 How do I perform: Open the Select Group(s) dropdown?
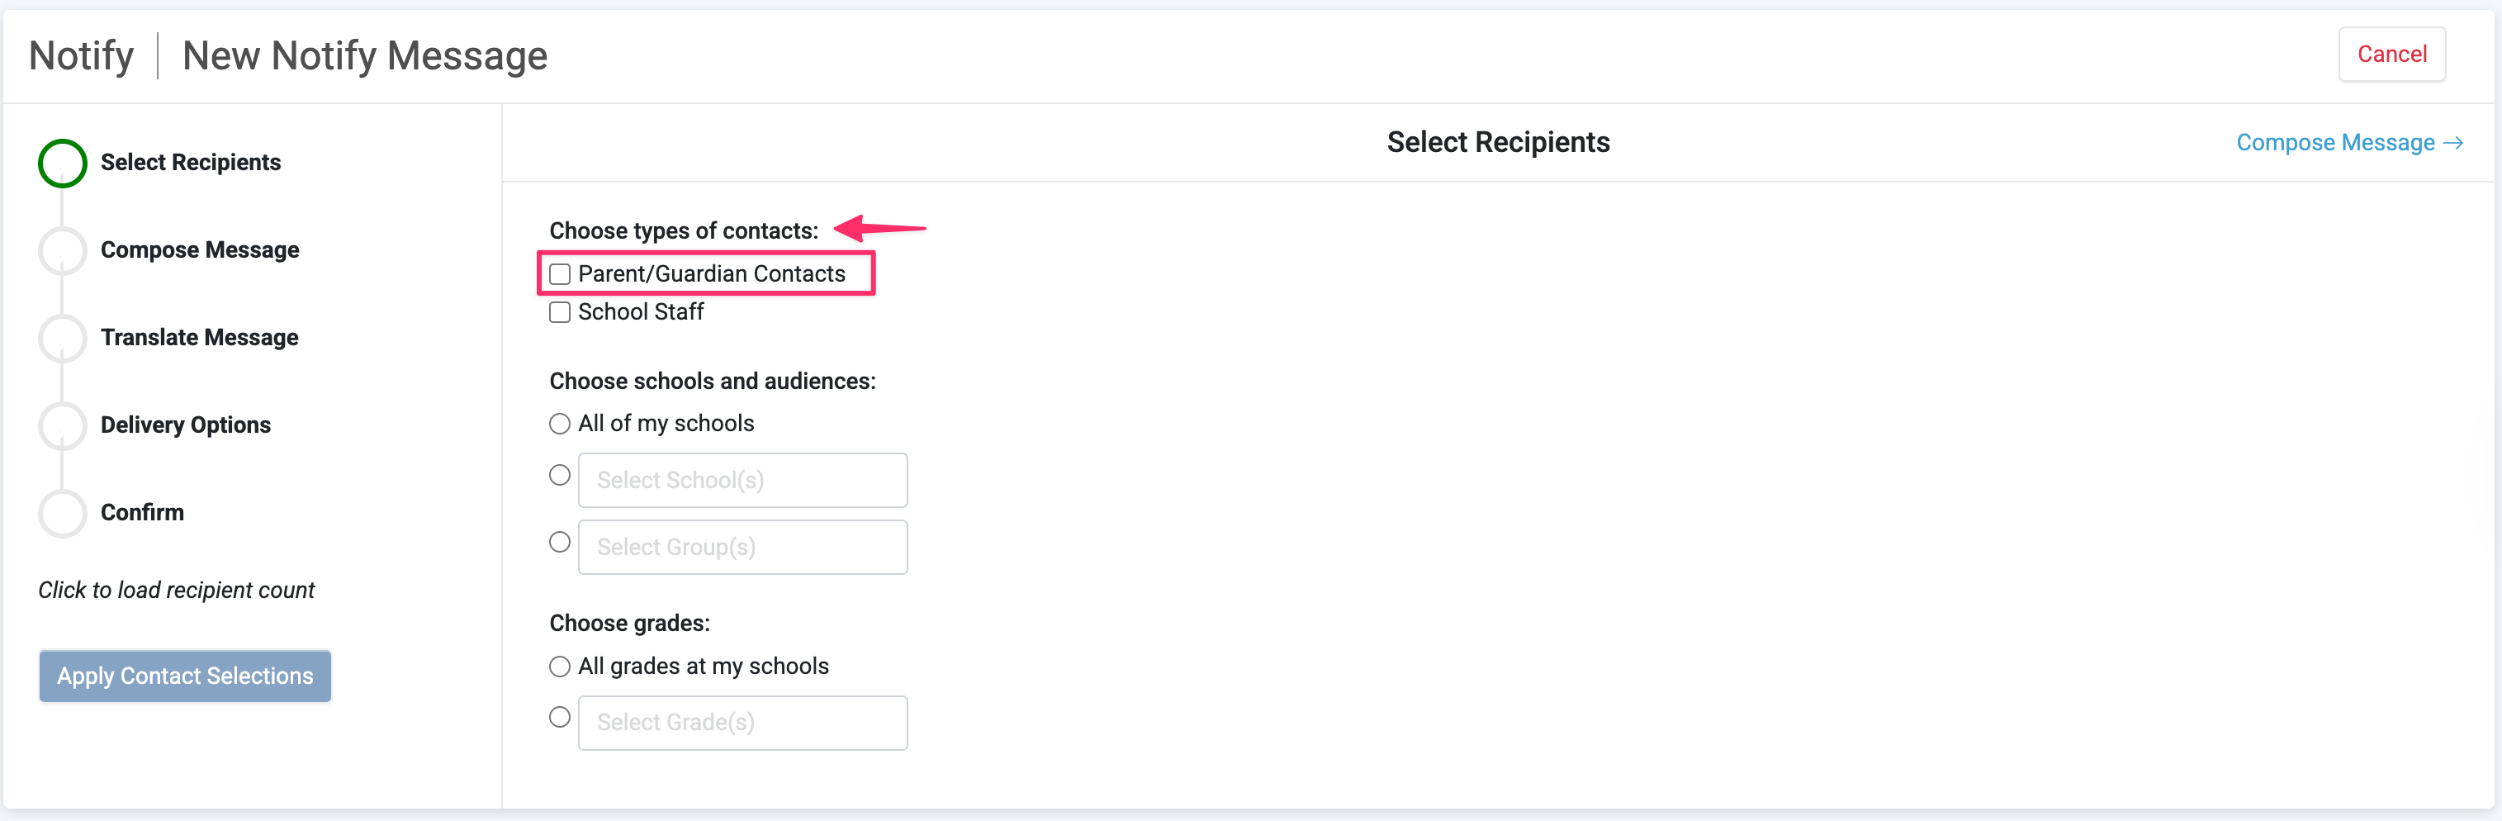coord(742,548)
